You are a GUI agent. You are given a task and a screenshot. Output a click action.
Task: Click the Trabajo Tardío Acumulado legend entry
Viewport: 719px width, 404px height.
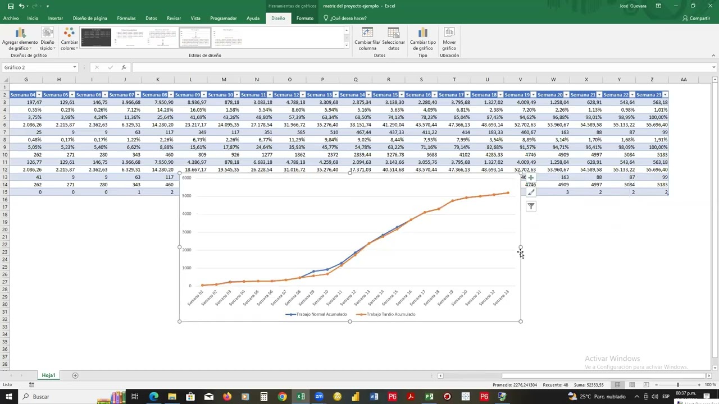[385, 314]
